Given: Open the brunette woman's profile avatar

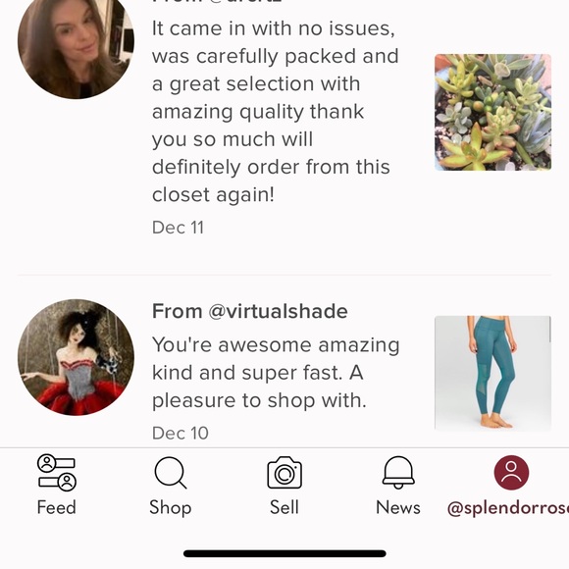Looking at the screenshot, I should (76, 43).
